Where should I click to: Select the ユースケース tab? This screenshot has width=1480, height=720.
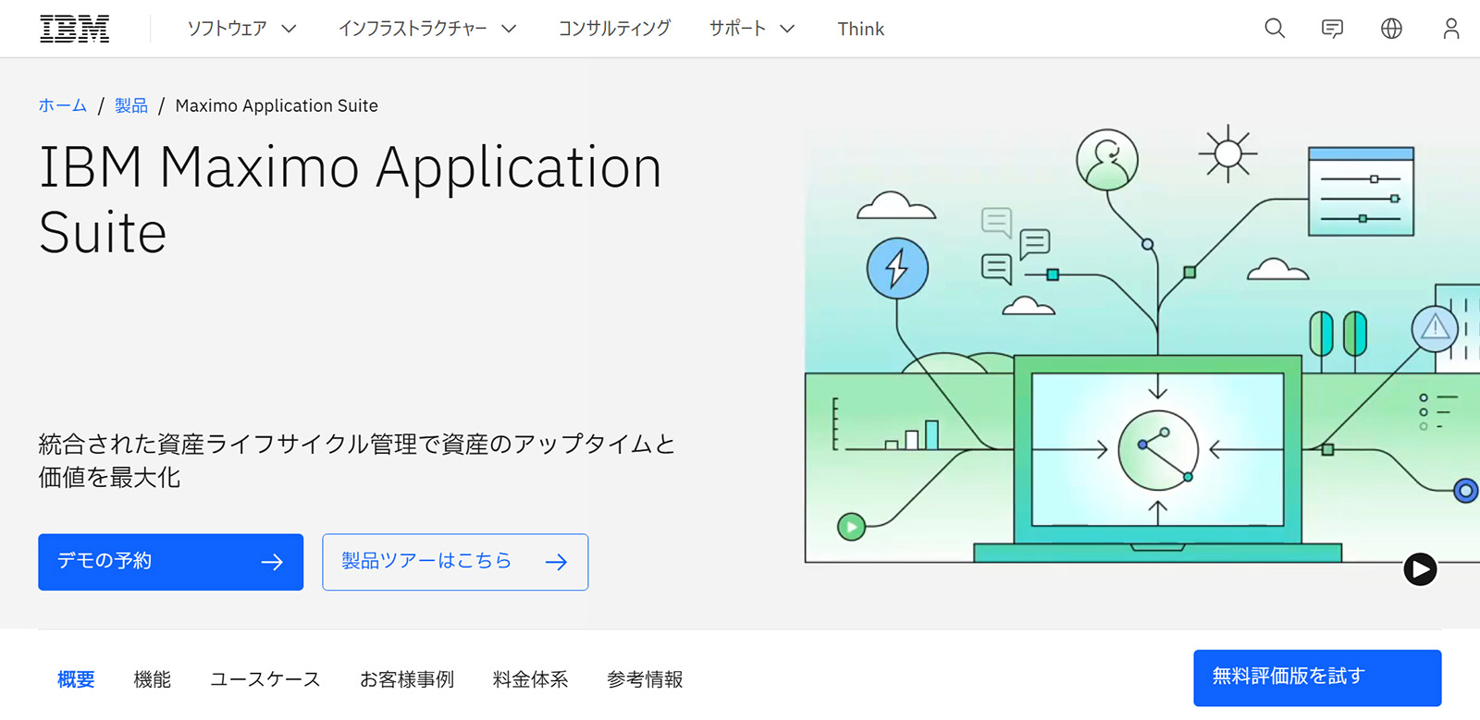point(265,679)
